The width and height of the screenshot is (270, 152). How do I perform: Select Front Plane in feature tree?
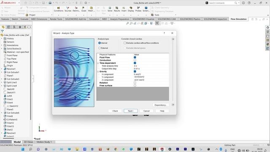pos(12,55)
